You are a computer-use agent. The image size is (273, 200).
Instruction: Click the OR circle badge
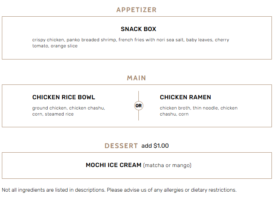point(139,106)
